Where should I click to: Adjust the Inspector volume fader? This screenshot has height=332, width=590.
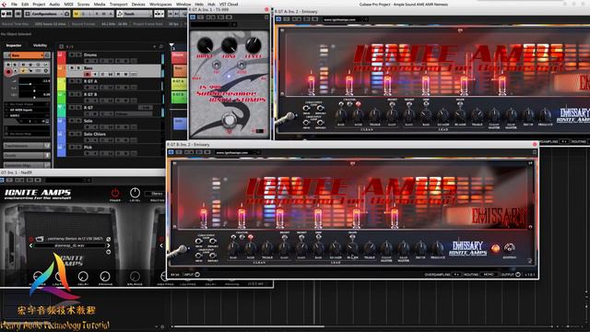pyautogui.click(x=30, y=84)
